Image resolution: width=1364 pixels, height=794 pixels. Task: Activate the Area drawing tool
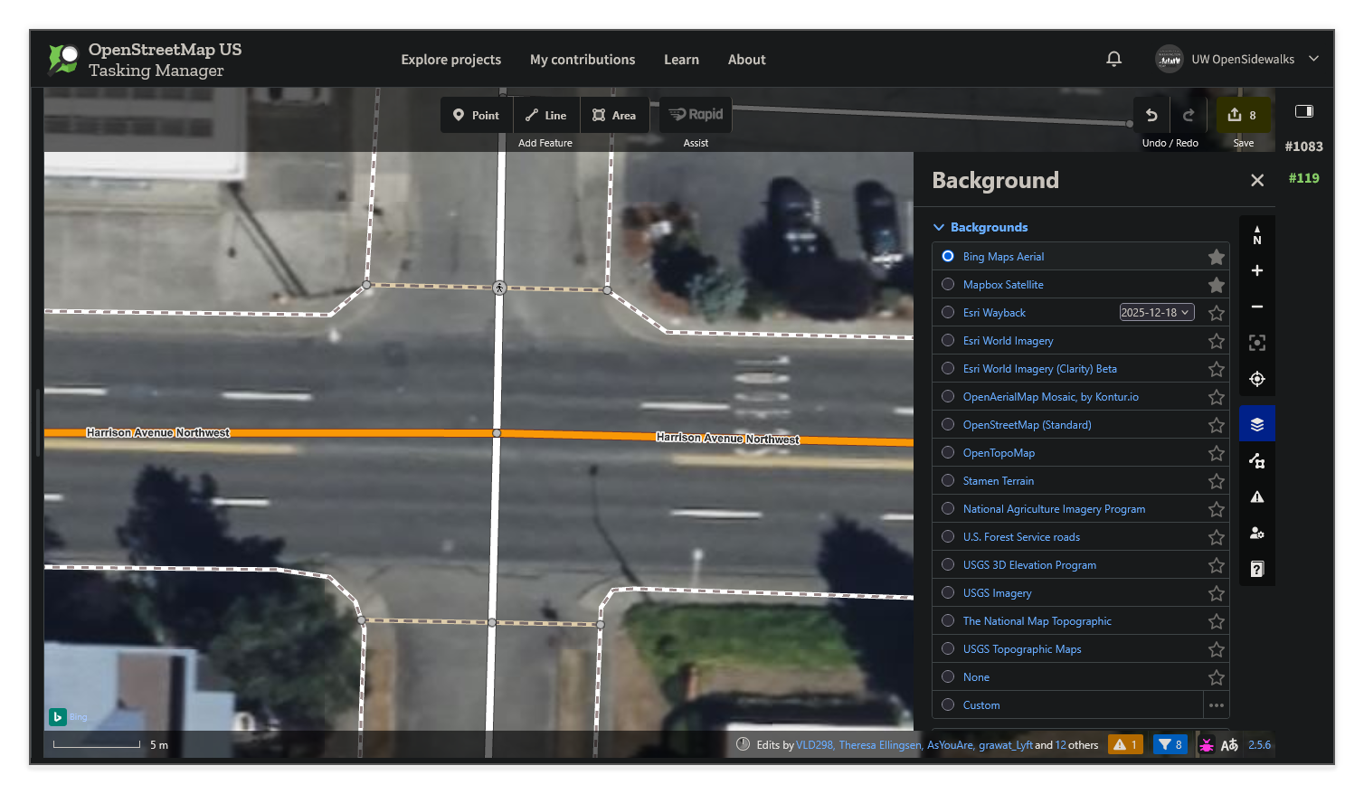[614, 115]
